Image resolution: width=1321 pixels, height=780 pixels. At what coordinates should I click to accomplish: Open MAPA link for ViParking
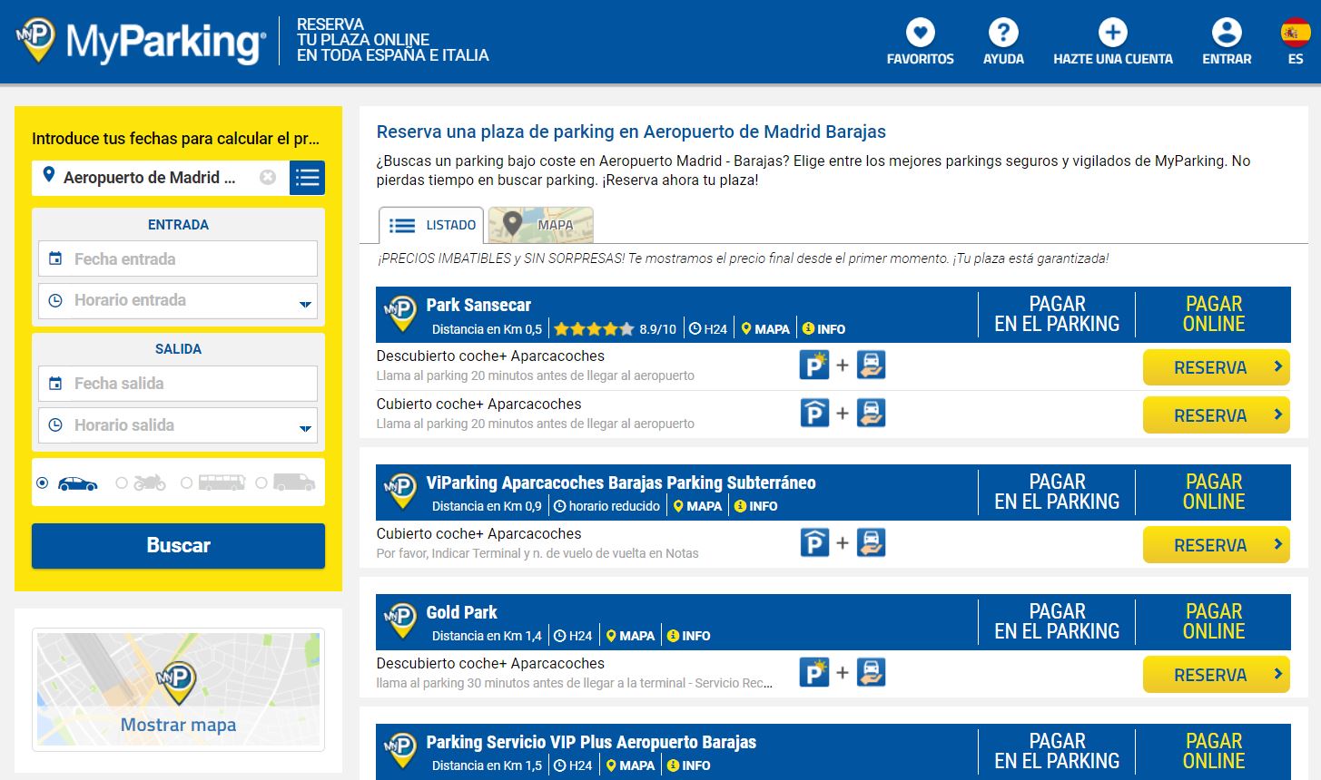click(697, 506)
